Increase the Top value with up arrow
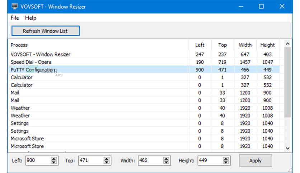Screen dimensions: 300x173 point(107,159)
